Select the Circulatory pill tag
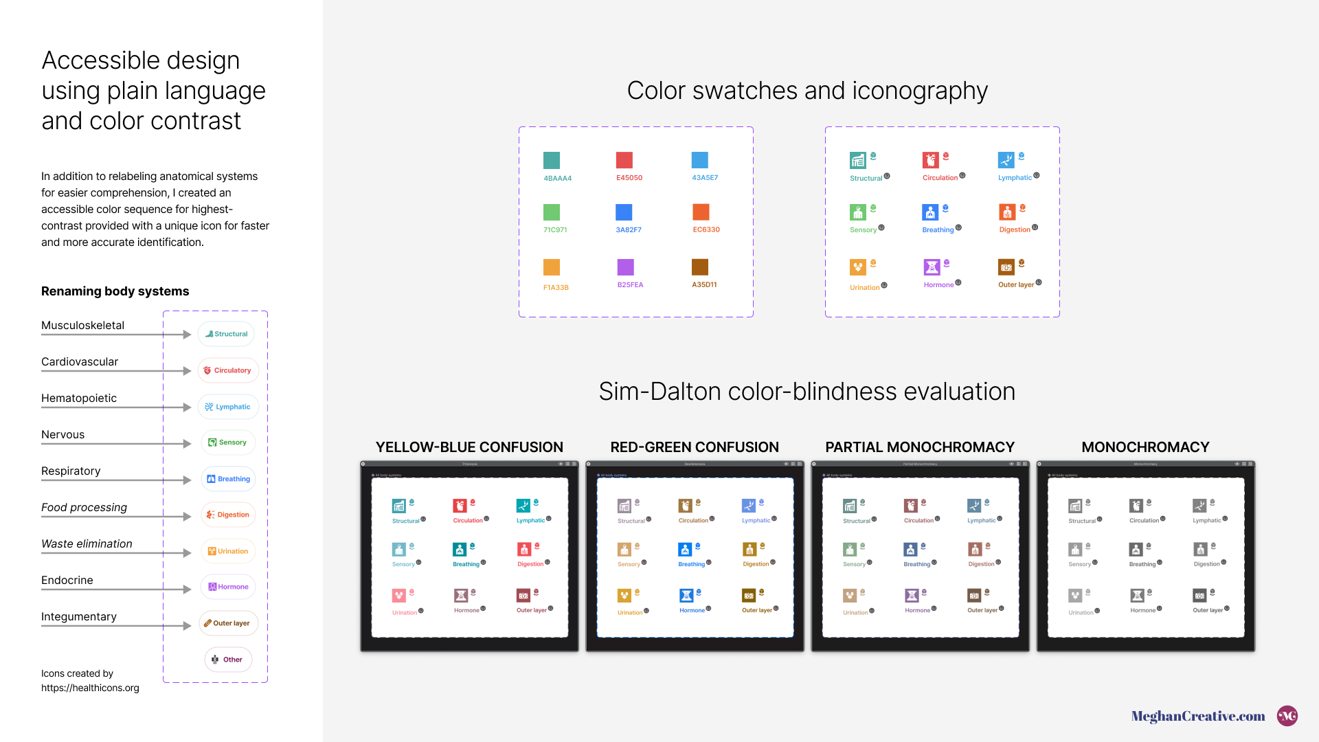The image size is (1319, 742). click(228, 370)
